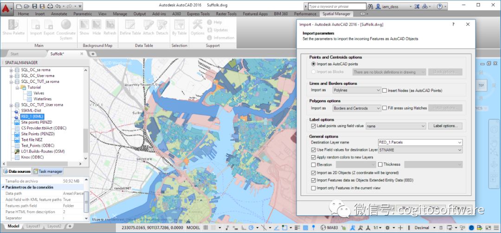501x233 pixels.
Task: Expand the SQL_OC_User roma tree node
Action: (x=11, y=76)
